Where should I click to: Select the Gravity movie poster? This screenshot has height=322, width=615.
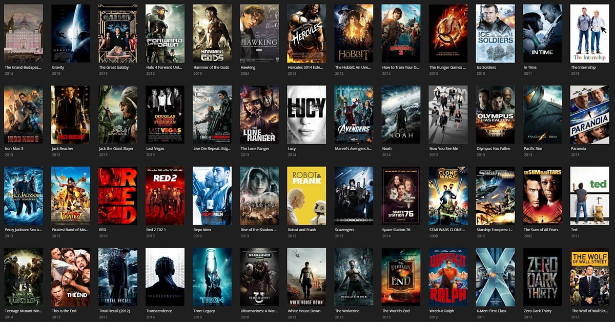(x=71, y=33)
